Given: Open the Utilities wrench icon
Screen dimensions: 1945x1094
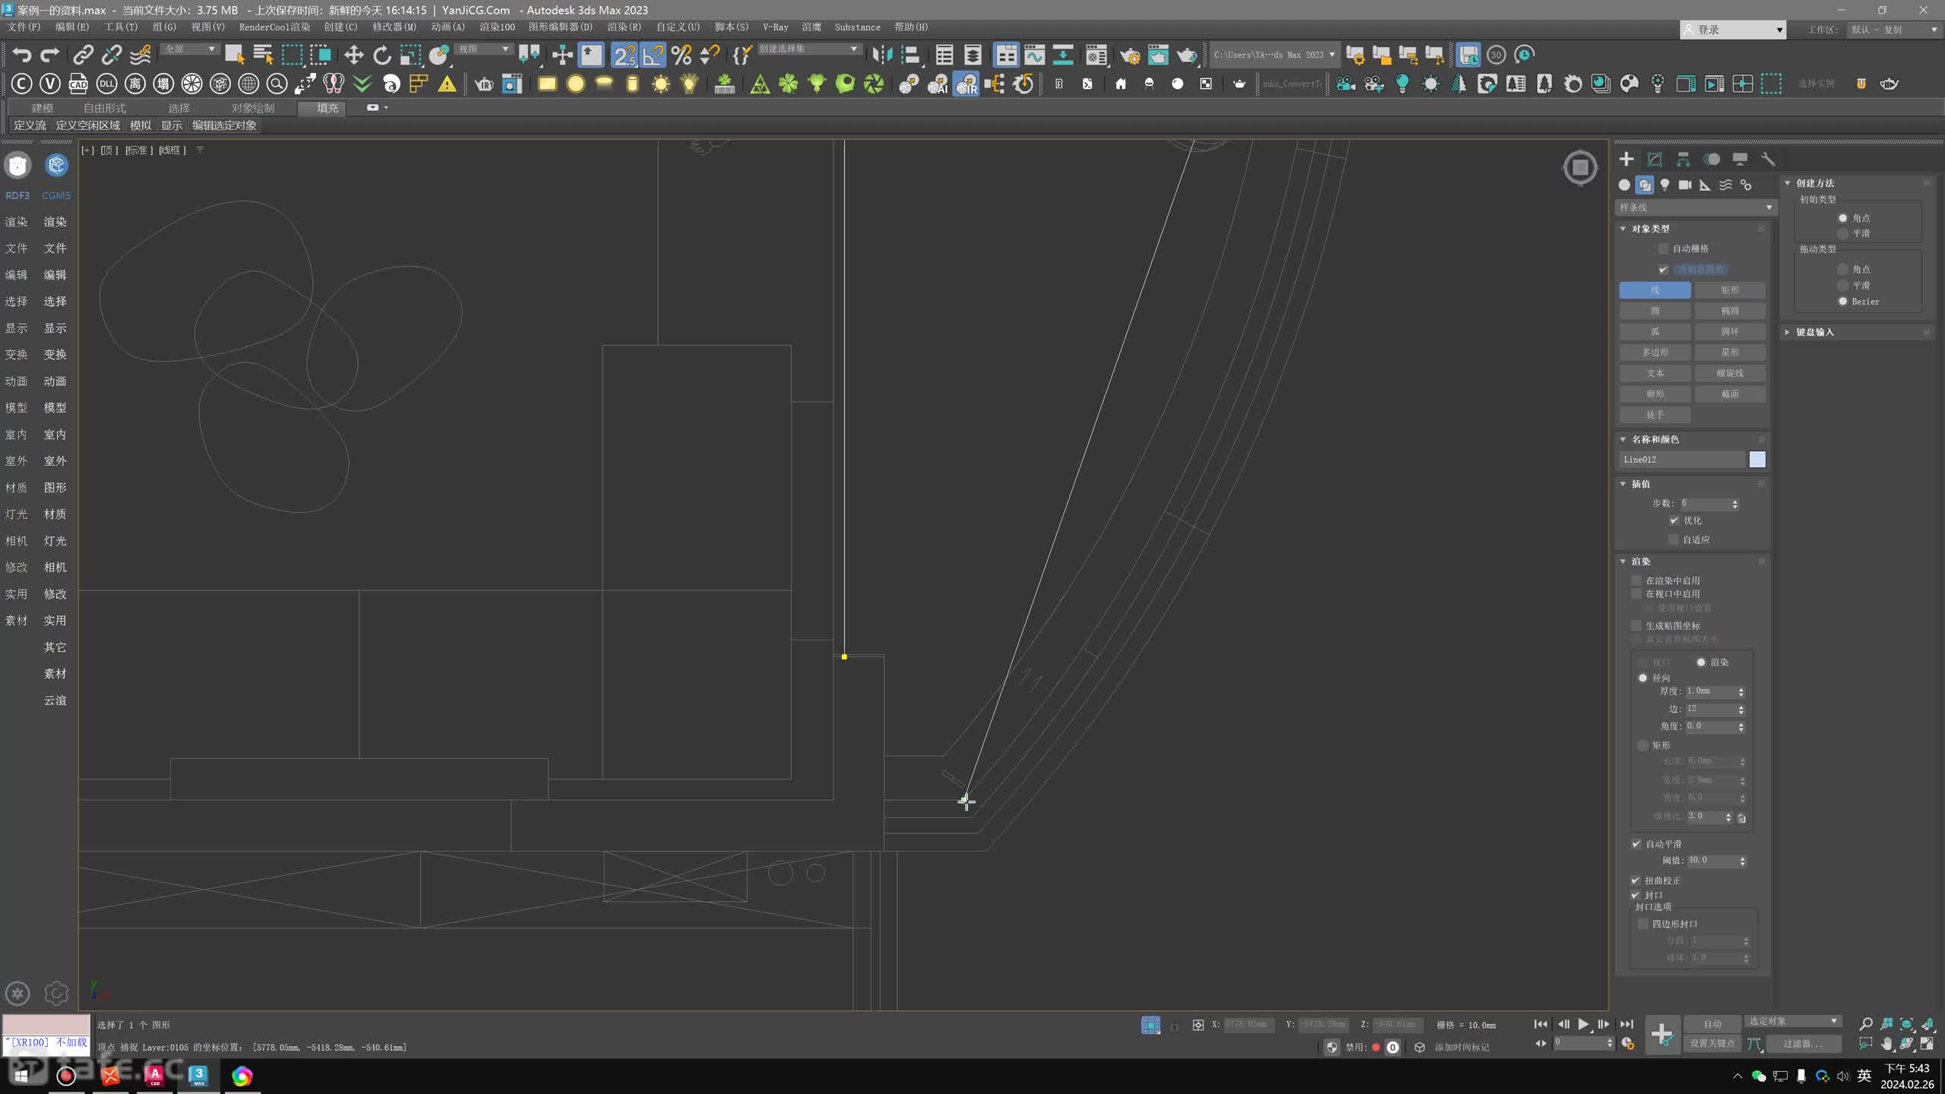Looking at the screenshot, I should tap(1768, 159).
